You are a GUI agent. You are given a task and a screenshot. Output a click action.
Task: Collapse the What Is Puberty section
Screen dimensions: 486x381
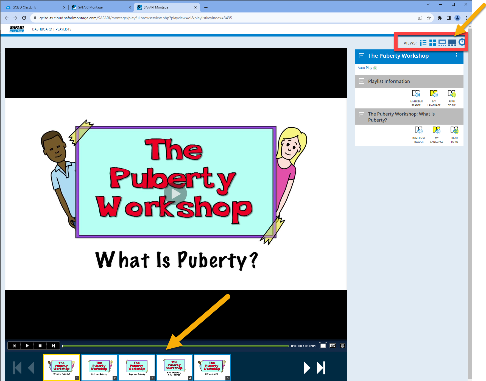point(362,114)
